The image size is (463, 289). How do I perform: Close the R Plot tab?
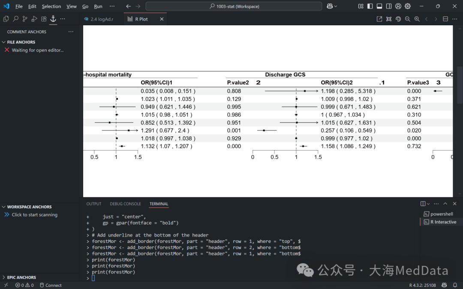[162, 19]
